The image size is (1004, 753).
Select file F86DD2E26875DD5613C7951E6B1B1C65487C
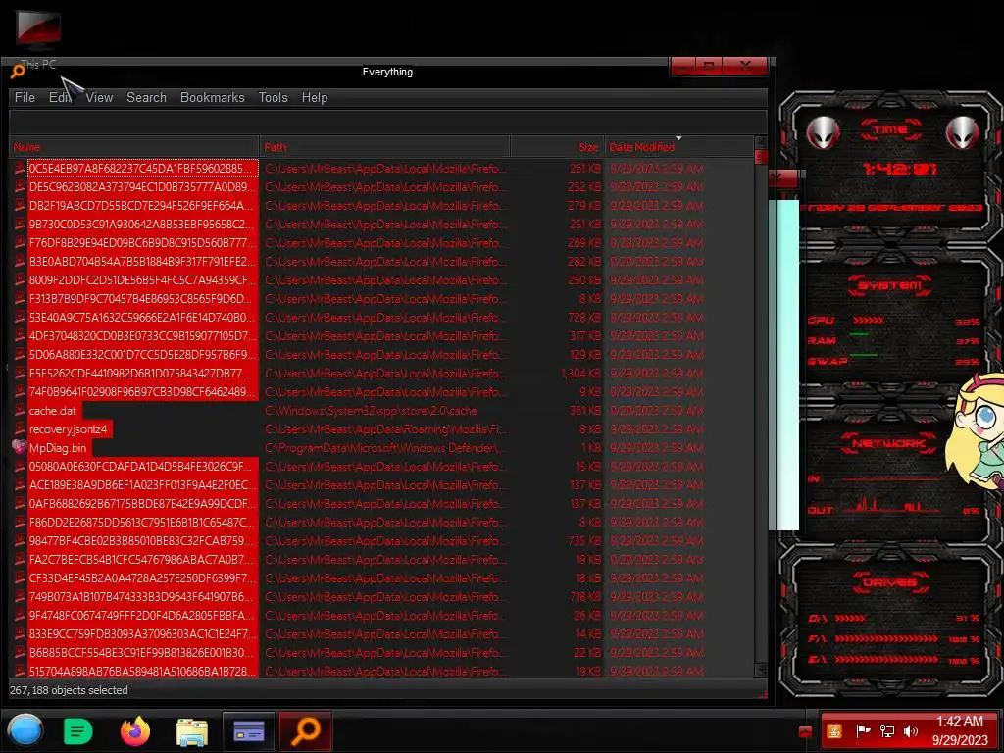[142, 522]
